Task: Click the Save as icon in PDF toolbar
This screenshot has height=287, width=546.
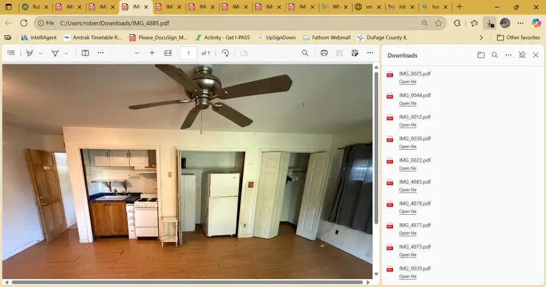Action: pyautogui.click(x=355, y=53)
